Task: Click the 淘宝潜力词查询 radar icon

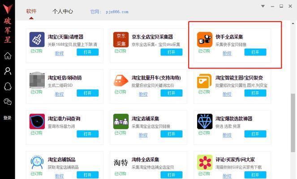Action: tap(37, 121)
